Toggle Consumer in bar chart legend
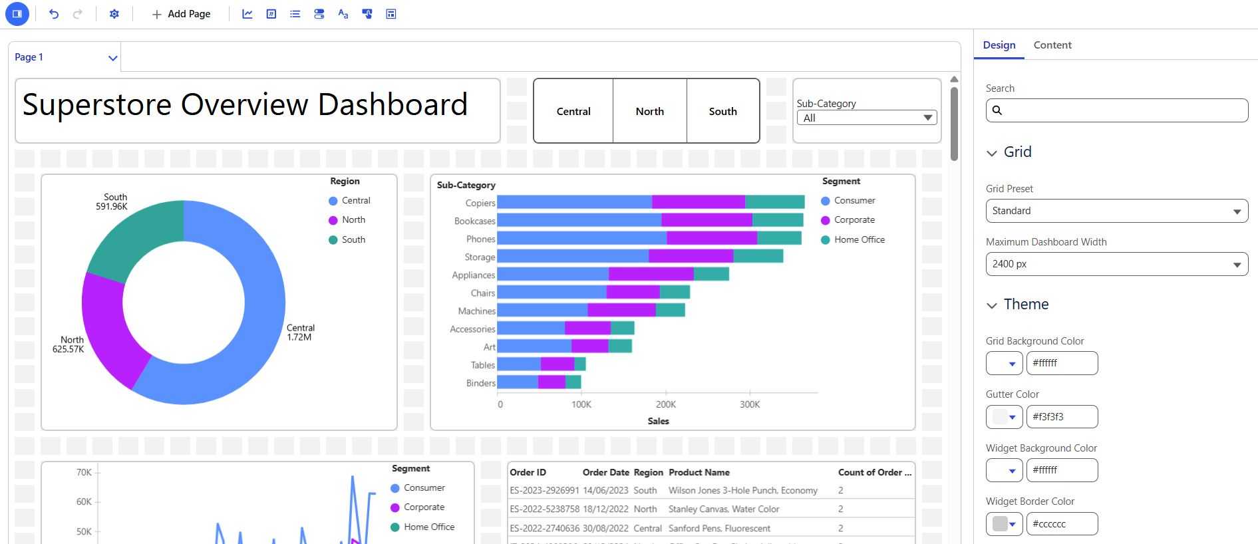Screen dimensions: 1258x544 [x=848, y=201]
